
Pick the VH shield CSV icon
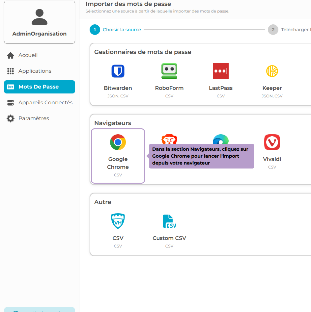point(118,221)
